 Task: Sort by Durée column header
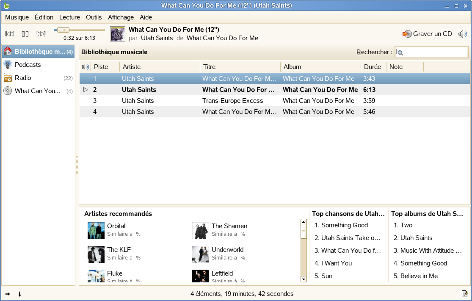[373, 67]
